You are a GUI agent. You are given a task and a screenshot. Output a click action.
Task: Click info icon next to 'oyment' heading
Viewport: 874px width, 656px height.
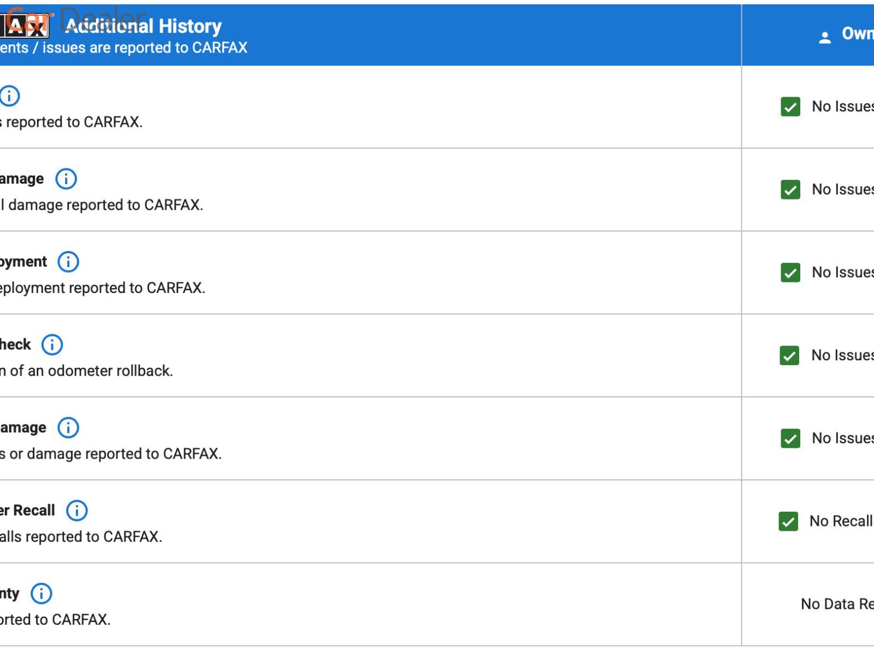[68, 262]
